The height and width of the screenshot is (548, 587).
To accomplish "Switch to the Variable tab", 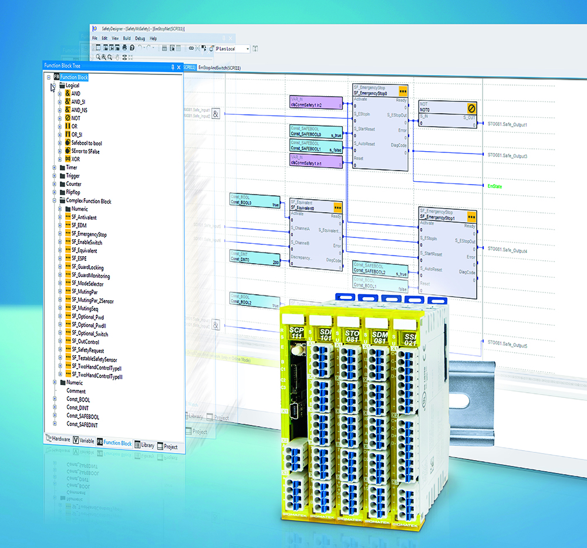I will pos(83,440).
